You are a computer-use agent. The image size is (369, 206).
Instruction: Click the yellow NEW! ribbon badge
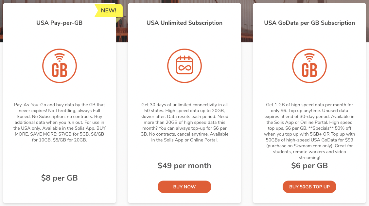[109, 10]
